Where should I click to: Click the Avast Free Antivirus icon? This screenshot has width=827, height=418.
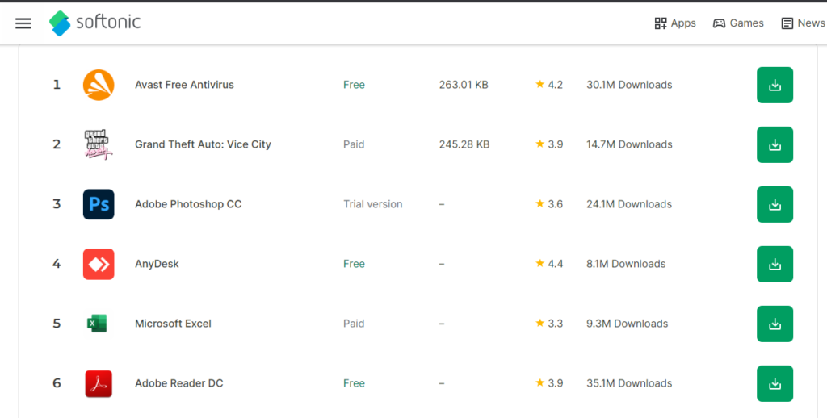[99, 85]
